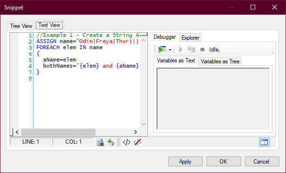Click the horizontal scrollbar right arrow
286x173 pixels.
point(136,132)
